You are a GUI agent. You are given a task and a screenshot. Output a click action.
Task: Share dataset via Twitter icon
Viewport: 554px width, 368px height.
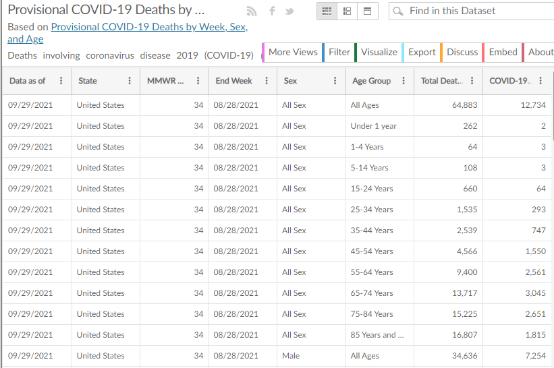[x=289, y=11]
